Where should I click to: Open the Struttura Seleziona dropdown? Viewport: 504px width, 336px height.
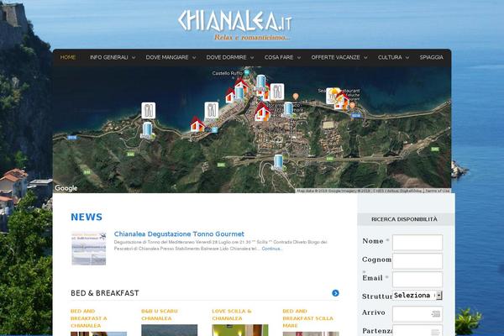tap(417, 295)
